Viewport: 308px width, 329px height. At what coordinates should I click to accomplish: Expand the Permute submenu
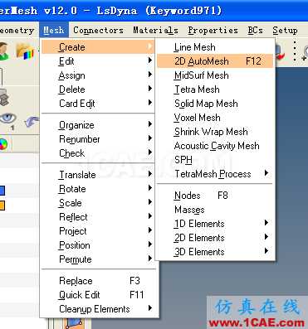tap(98, 259)
